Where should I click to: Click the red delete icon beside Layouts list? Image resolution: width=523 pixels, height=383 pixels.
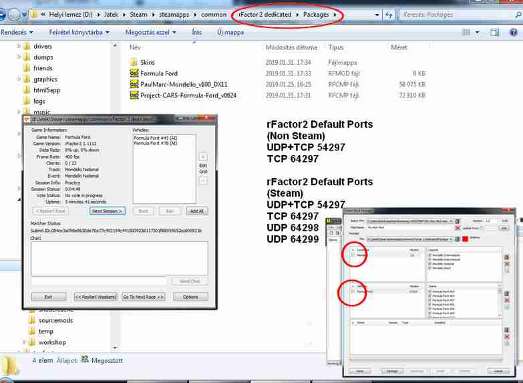pyautogui.click(x=506, y=263)
